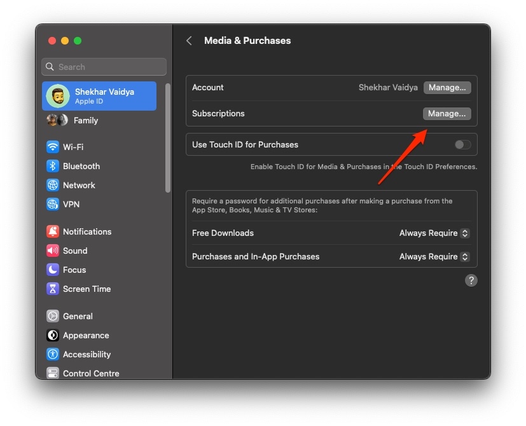Image resolution: width=526 pixels, height=426 pixels.
Task: Select Screen Time in the sidebar
Action: click(87, 289)
